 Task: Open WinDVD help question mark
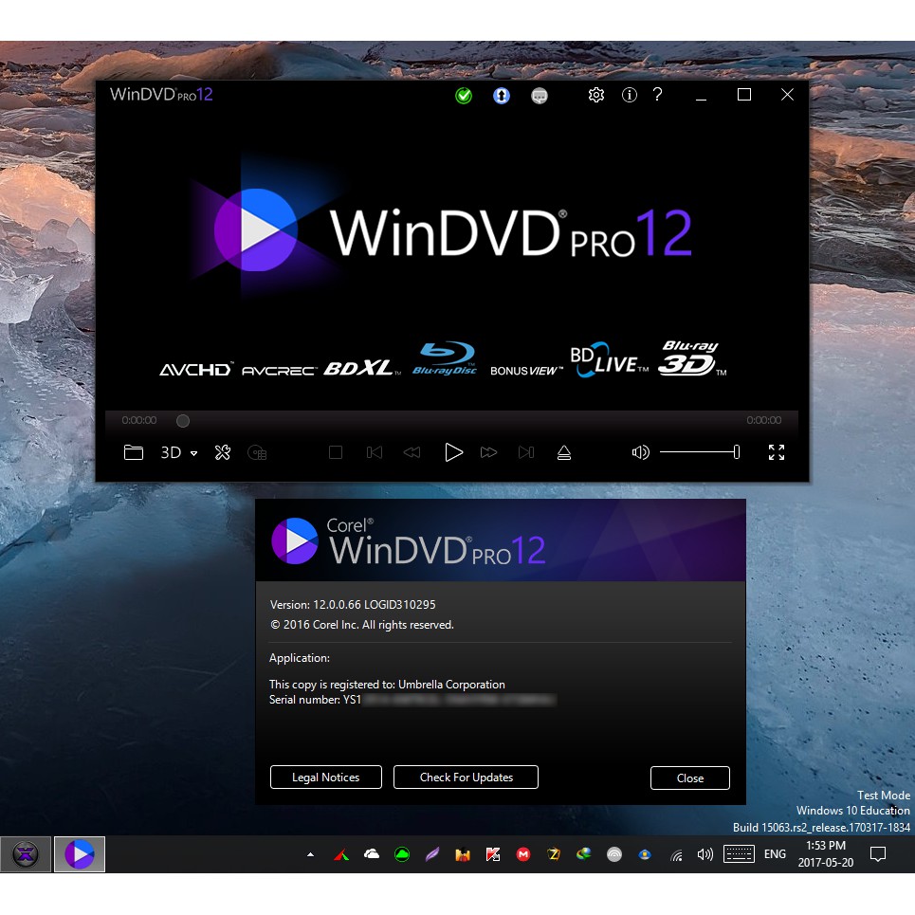click(x=658, y=94)
